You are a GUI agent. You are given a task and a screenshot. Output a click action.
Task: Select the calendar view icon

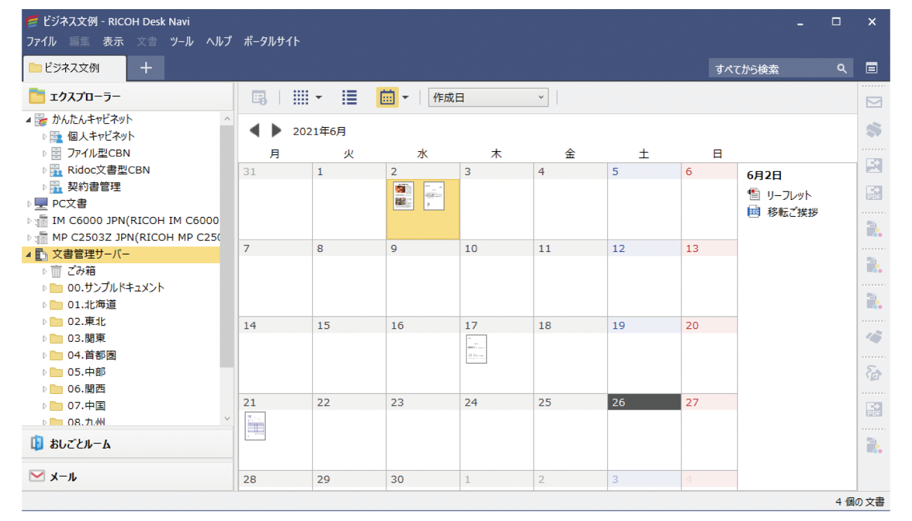(x=387, y=98)
